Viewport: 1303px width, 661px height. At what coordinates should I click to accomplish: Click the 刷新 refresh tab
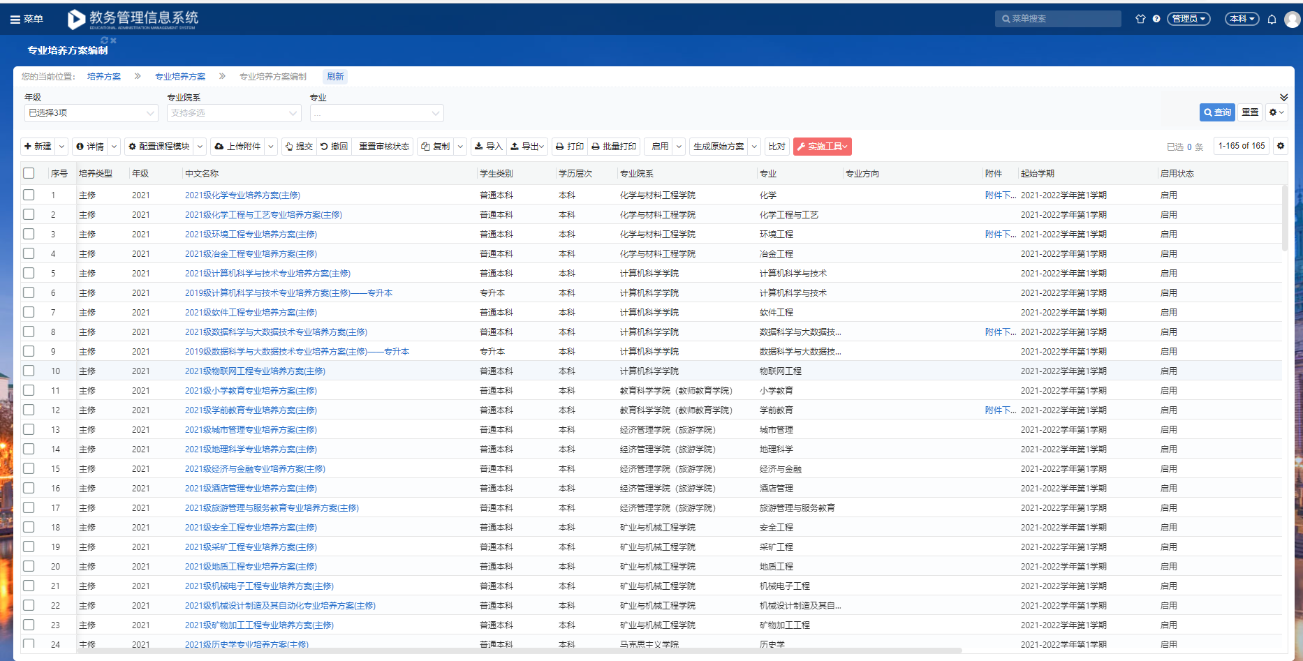(335, 77)
